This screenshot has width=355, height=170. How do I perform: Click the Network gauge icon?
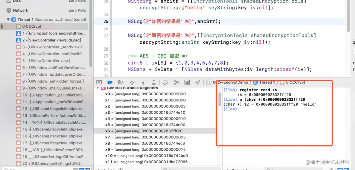8,11
